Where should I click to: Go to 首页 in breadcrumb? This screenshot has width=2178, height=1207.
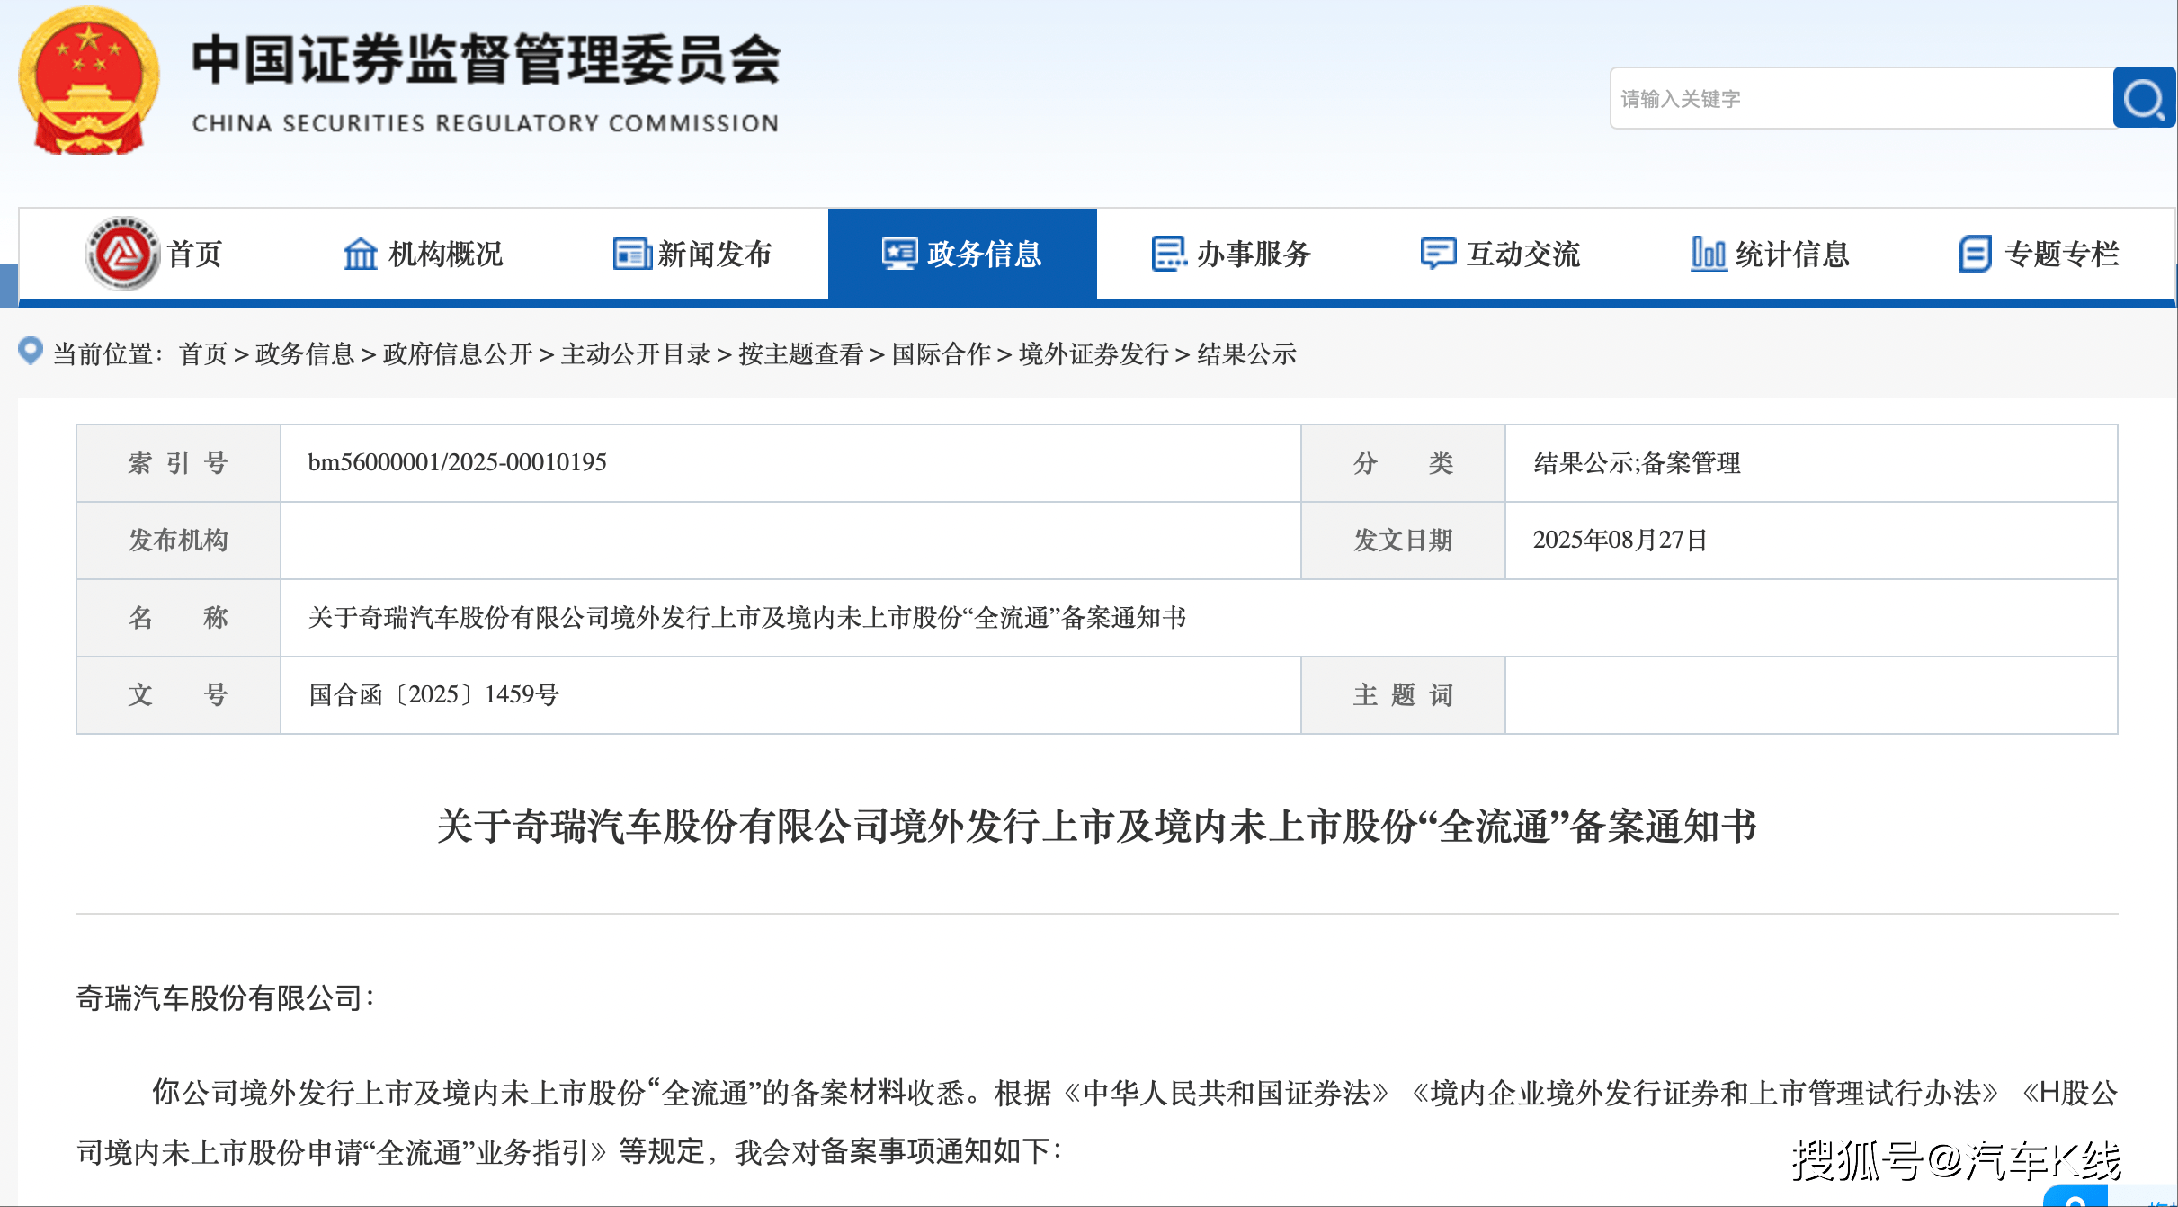[203, 353]
